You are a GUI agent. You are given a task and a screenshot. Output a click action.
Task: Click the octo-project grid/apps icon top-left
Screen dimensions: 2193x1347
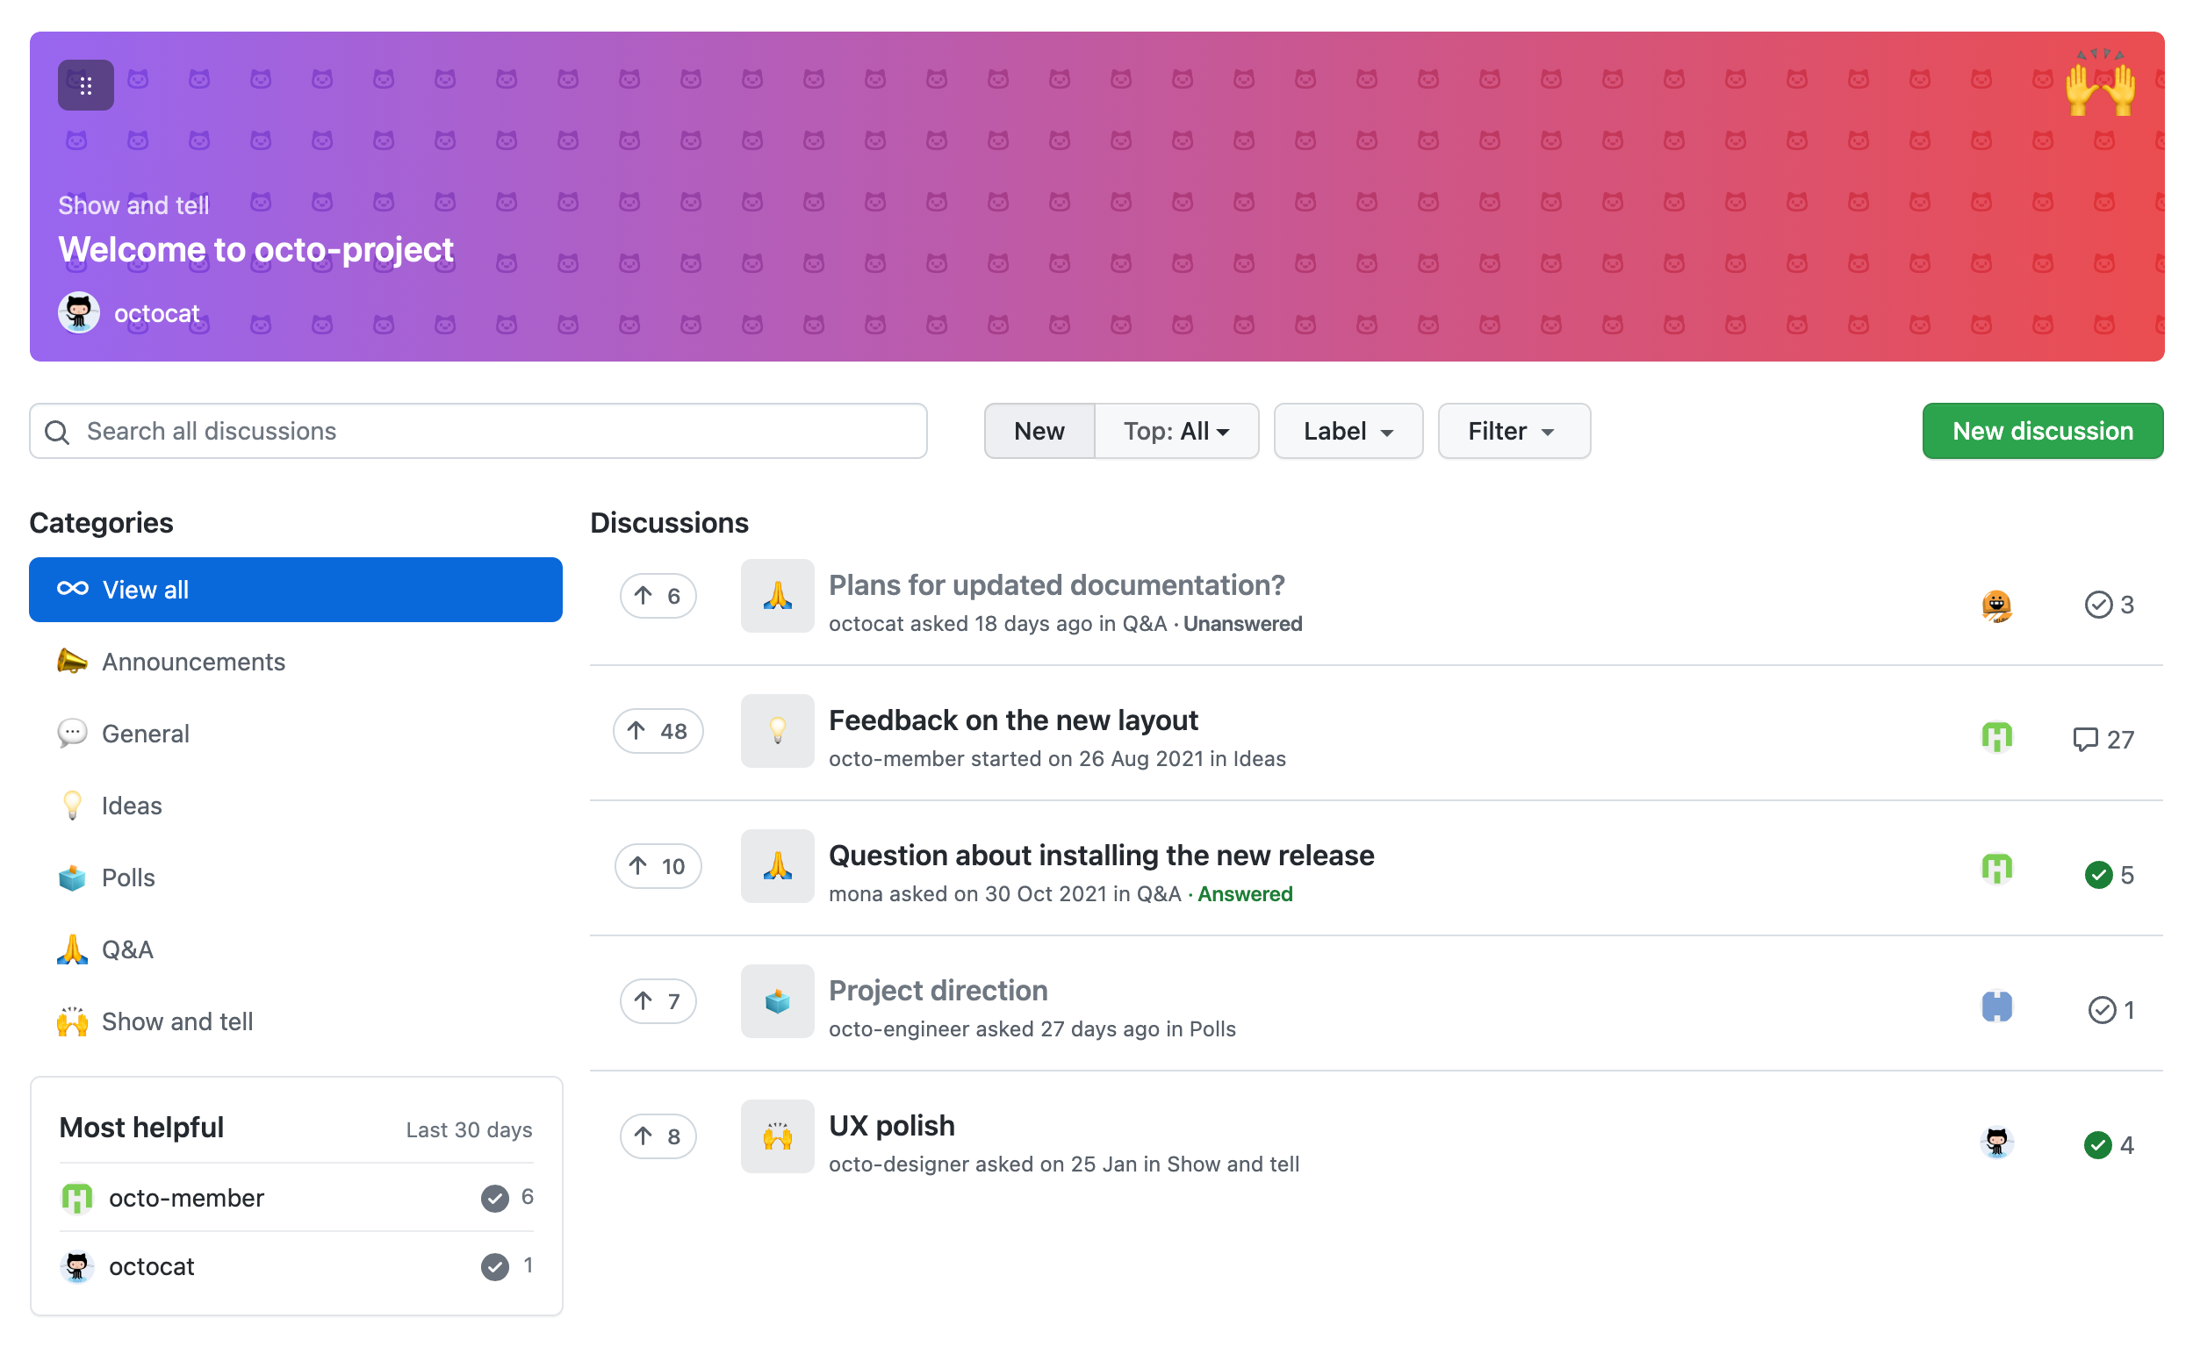[x=83, y=83]
